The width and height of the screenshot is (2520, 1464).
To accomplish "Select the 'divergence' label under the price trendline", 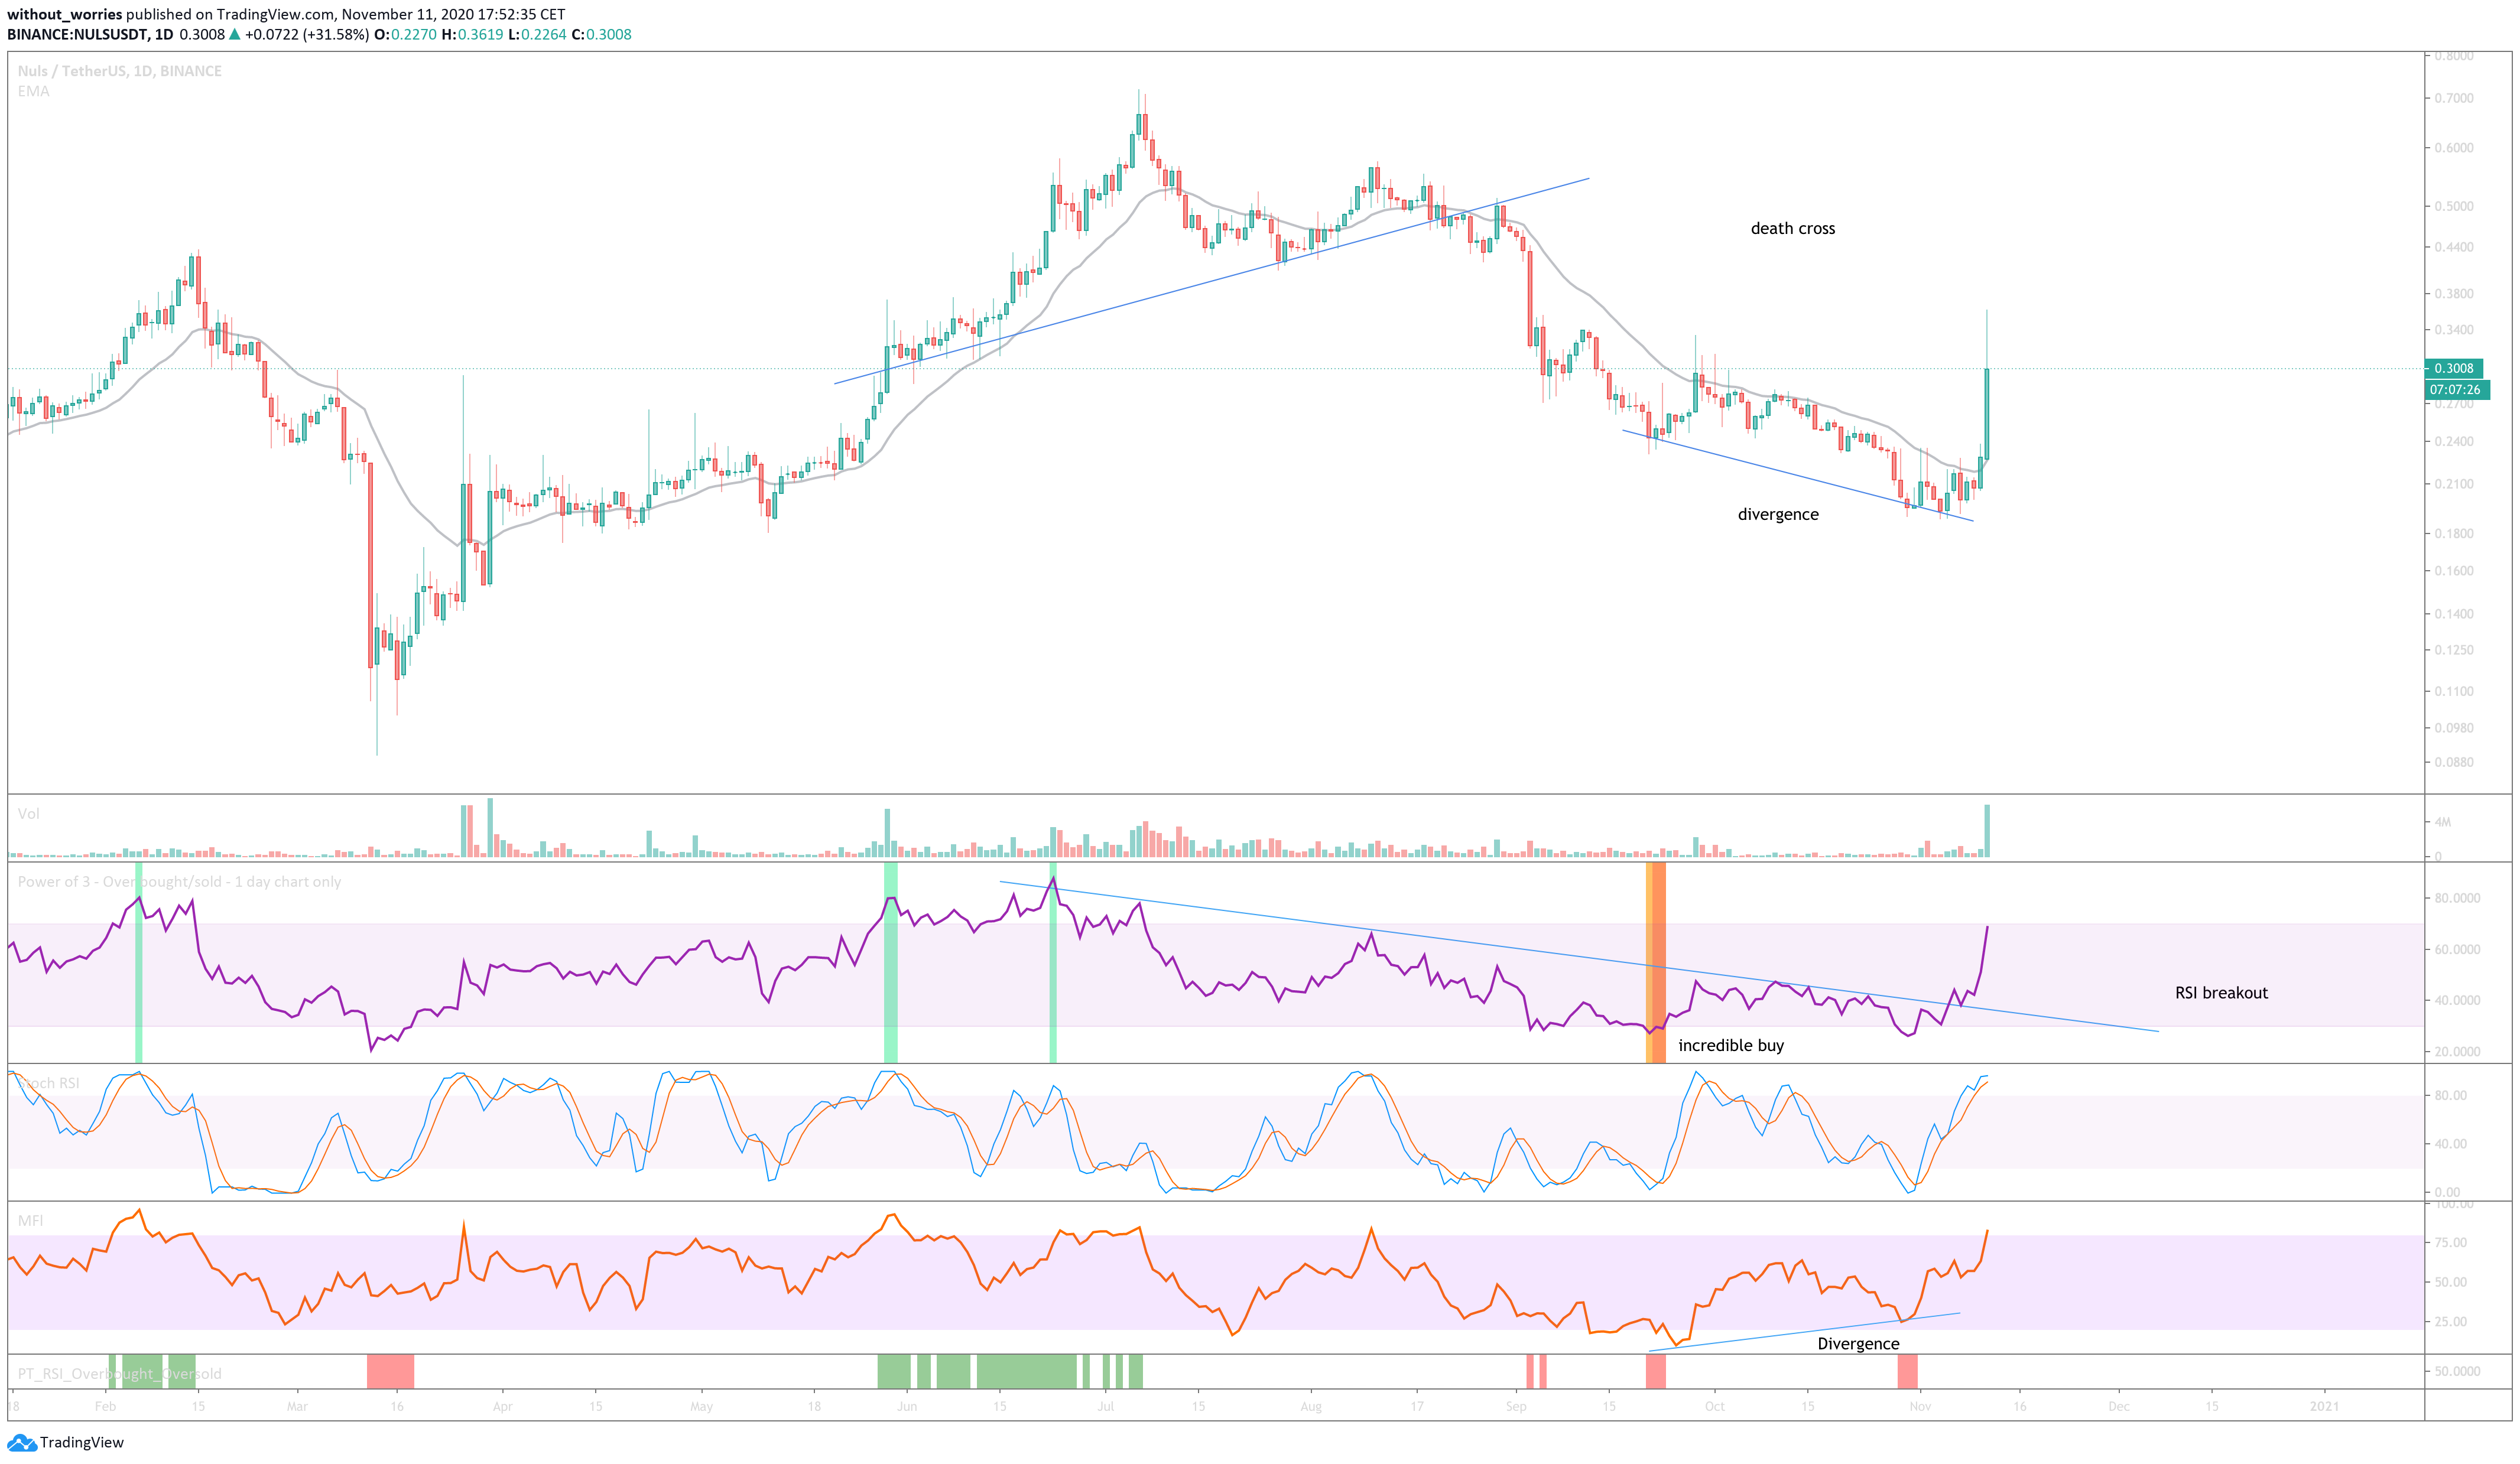I will 1778,514.
